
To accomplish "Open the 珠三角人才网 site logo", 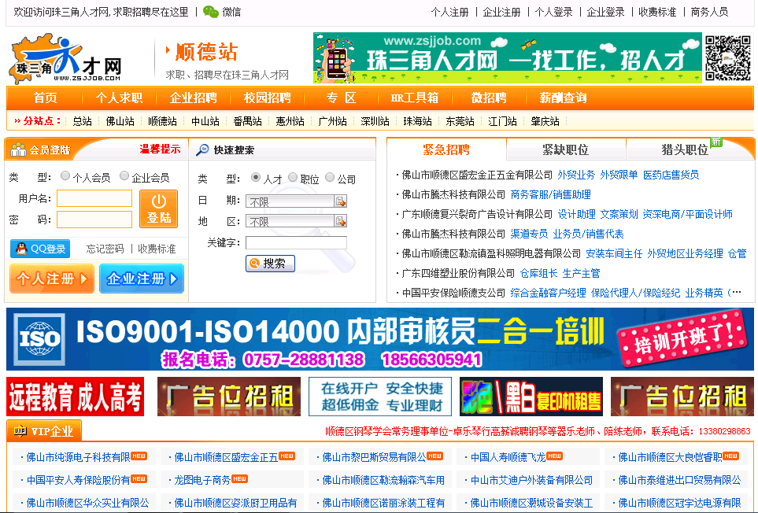I will click(65, 59).
